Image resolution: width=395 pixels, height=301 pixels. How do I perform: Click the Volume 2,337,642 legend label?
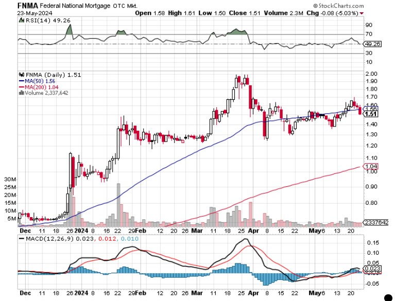click(x=46, y=93)
